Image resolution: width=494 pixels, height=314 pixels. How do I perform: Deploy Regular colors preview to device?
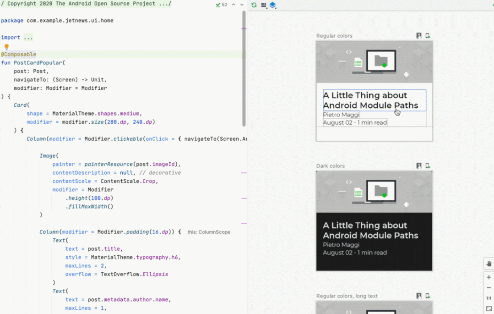[428, 36]
